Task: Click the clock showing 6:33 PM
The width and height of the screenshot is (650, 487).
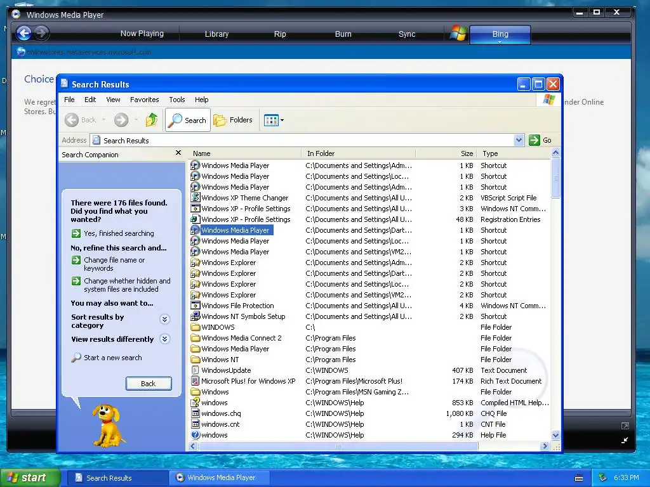Action: click(x=626, y=477)
